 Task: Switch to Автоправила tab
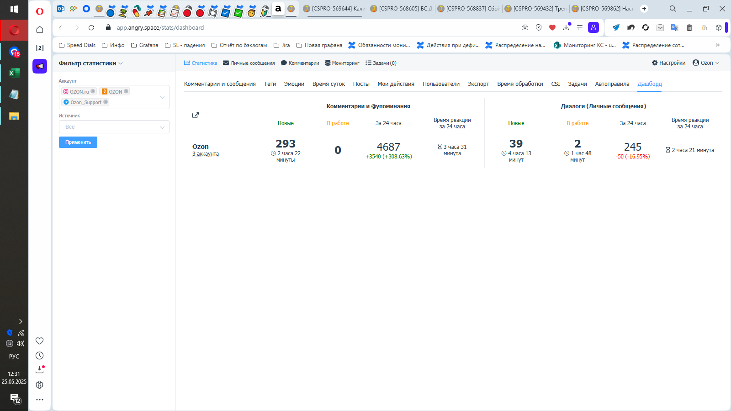point(612,84)
